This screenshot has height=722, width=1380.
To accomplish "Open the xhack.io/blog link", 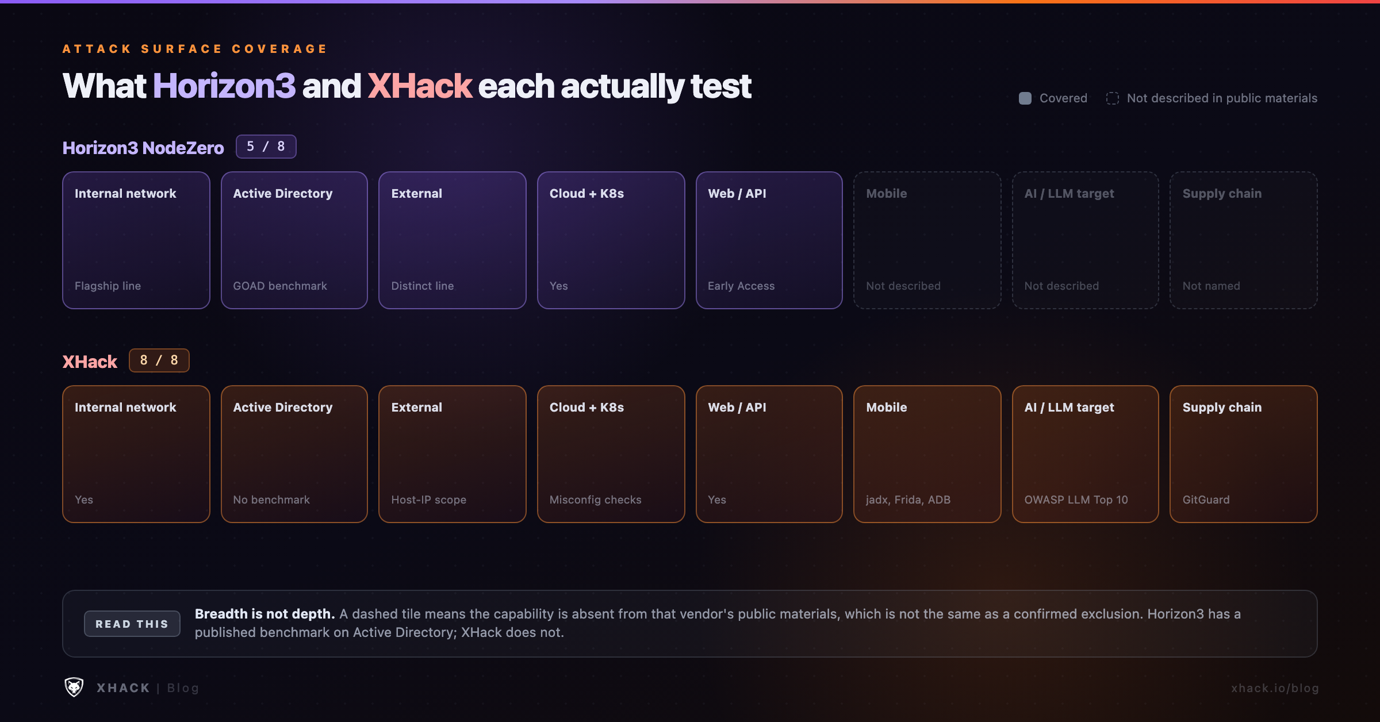I will click(1275, 688).
